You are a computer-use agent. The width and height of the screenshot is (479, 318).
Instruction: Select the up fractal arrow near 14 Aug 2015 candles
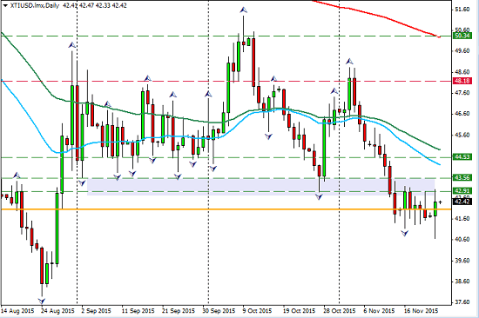[17, 176]
